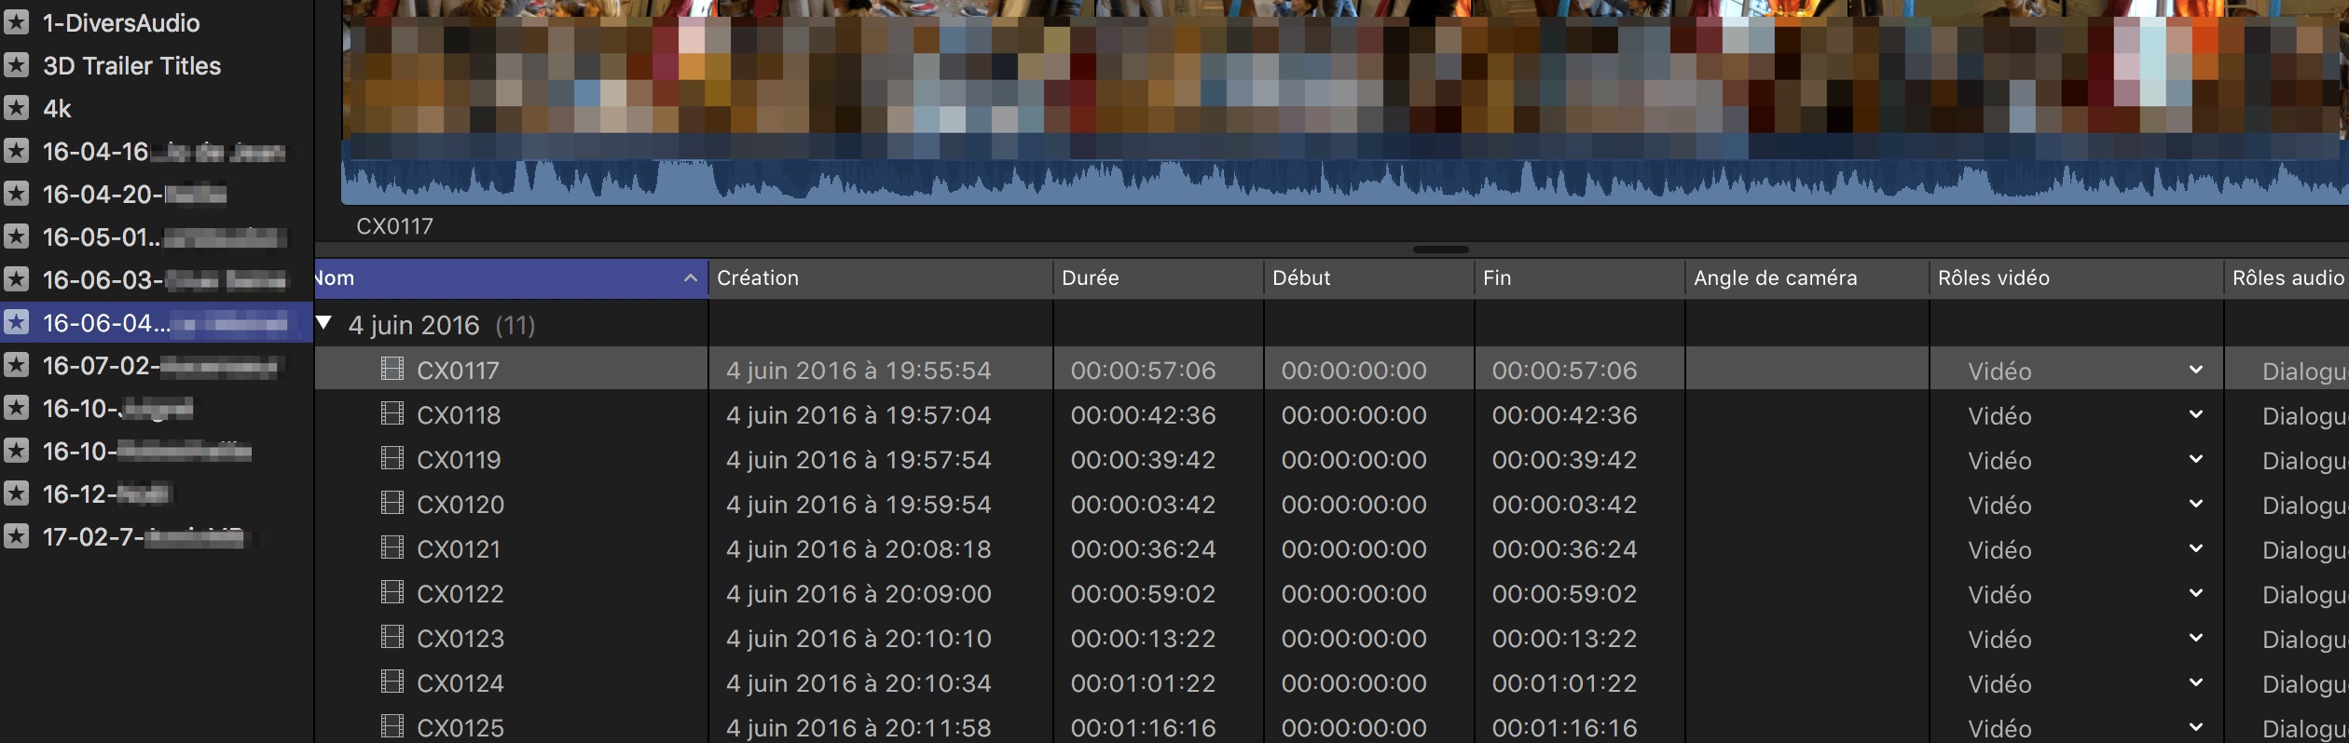Sort by the Début column header
Image resolution: width=2349 pixels, height=743 pixels.
coord(1369,278)
